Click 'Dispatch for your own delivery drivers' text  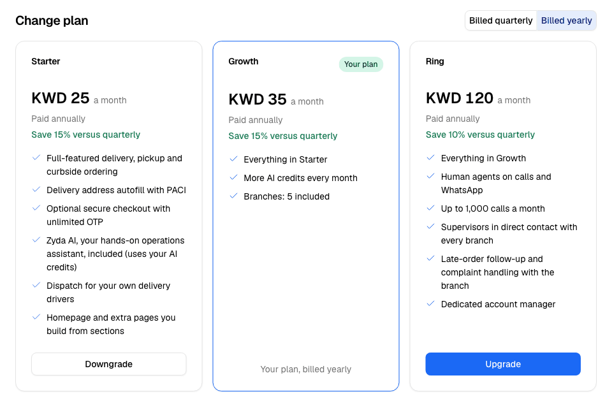[108, 293]
